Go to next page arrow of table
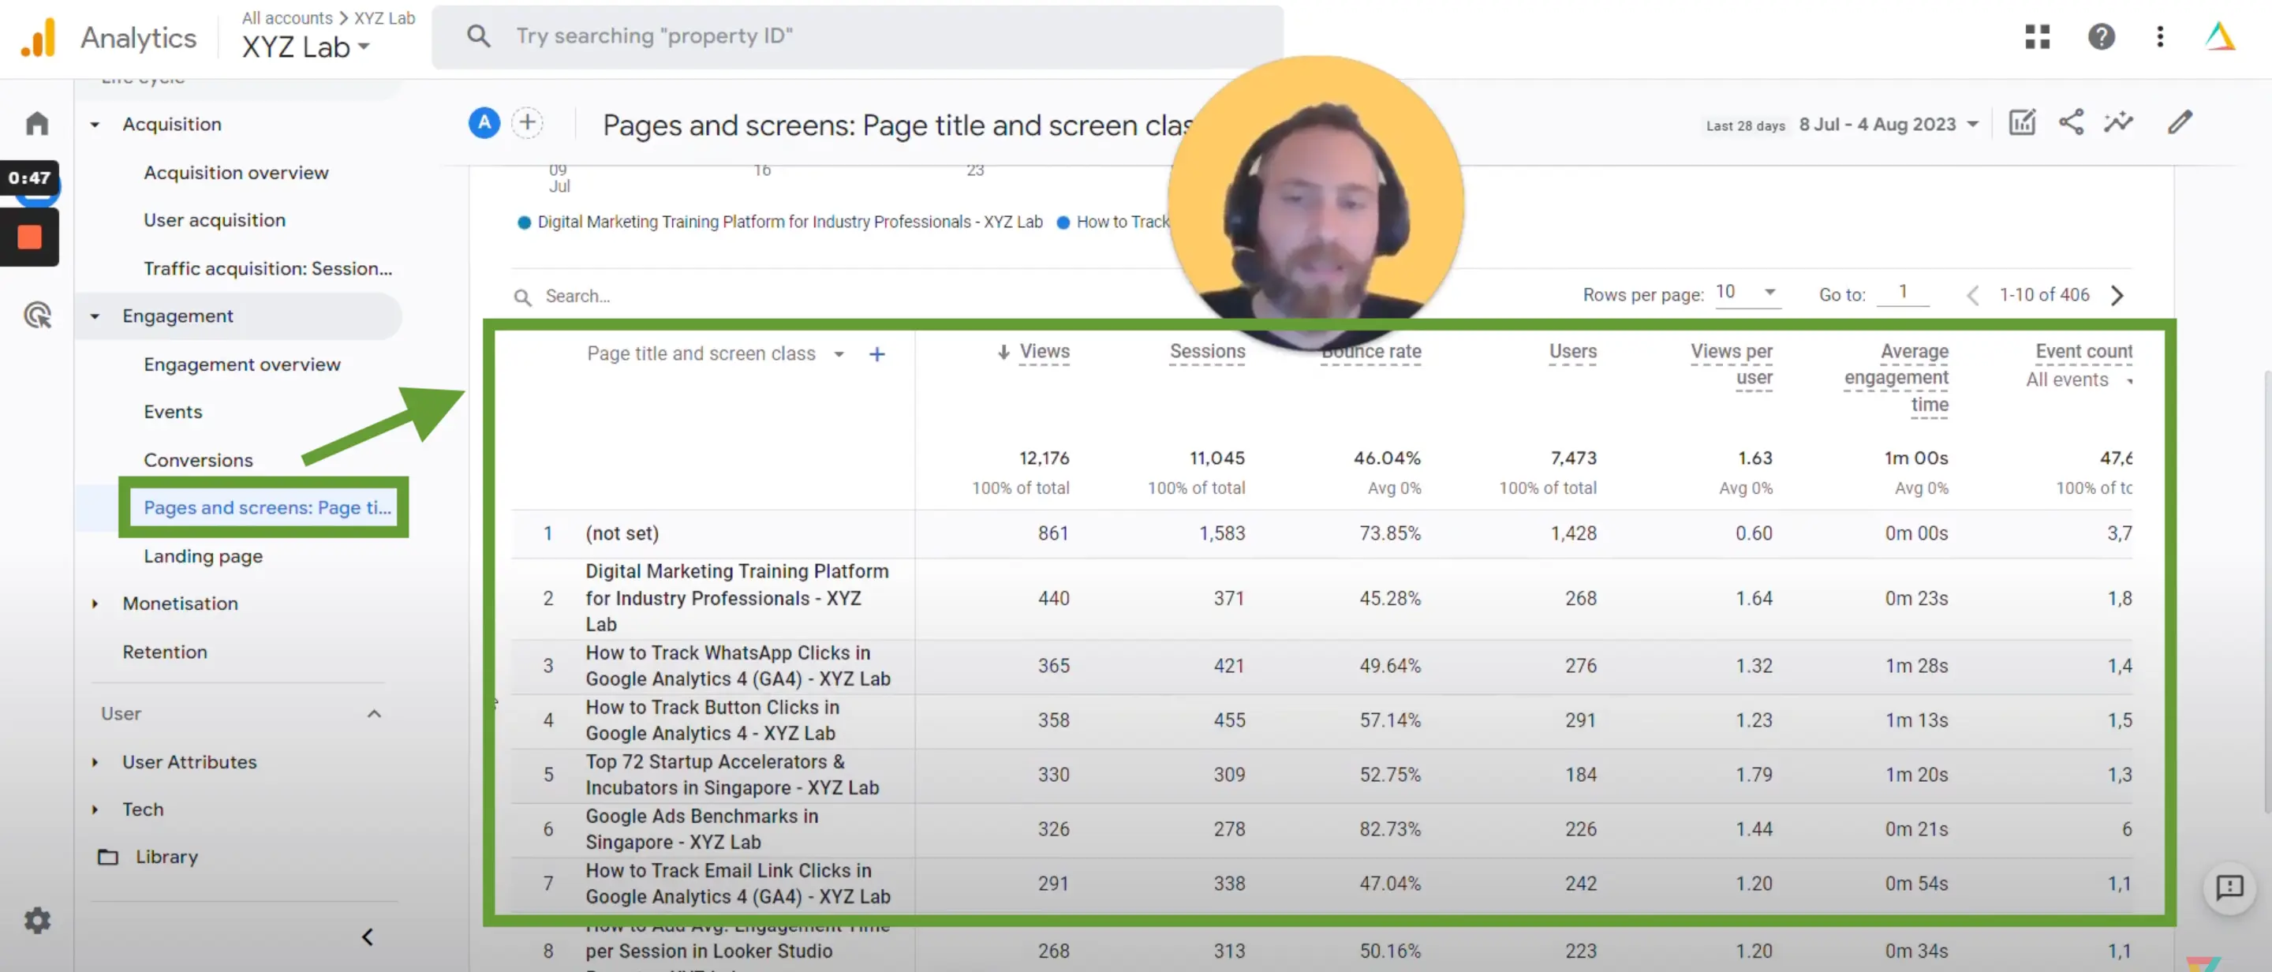The height and width of the screenshot is (972, 2272). click(2117, 296)
